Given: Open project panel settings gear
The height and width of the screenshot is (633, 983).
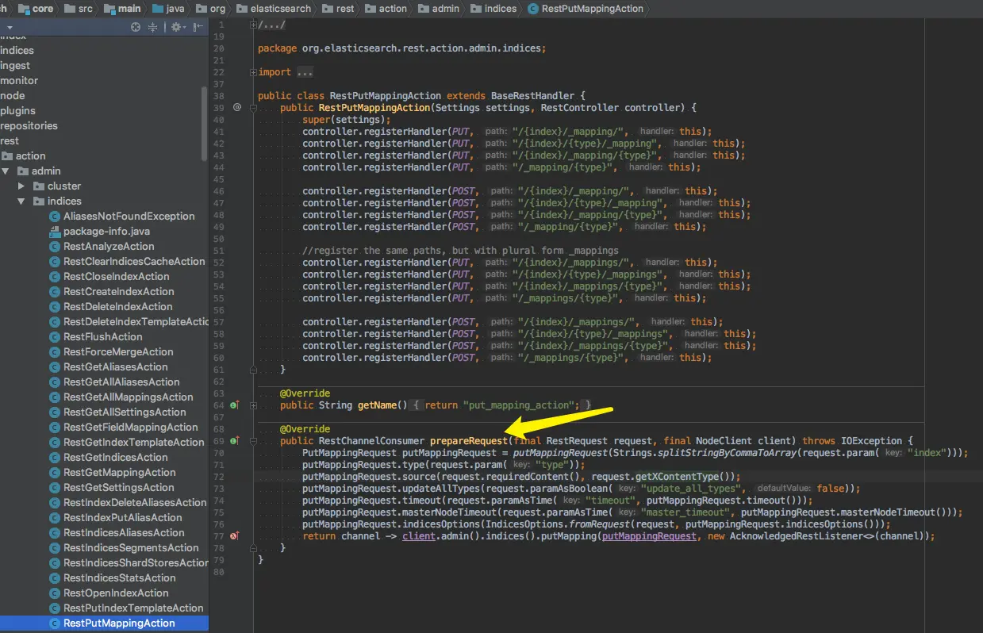Looking at the screenshot, I should pos(176,27).
